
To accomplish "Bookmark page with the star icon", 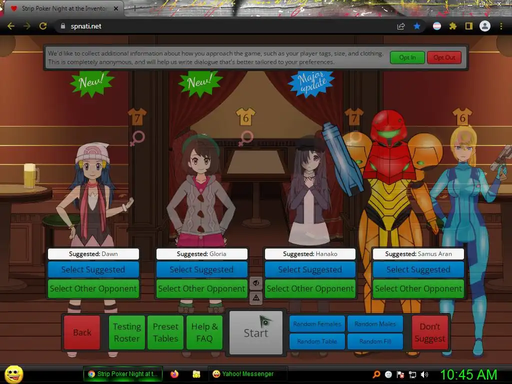I will (417, 26).
